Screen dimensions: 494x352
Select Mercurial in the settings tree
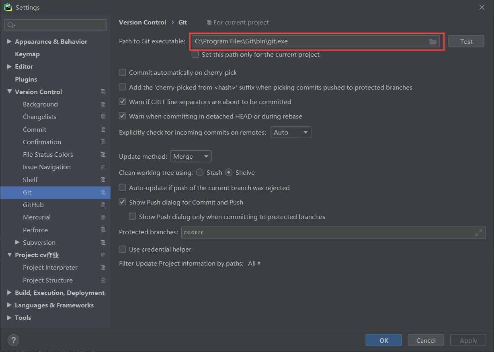(x=37, y=217)
